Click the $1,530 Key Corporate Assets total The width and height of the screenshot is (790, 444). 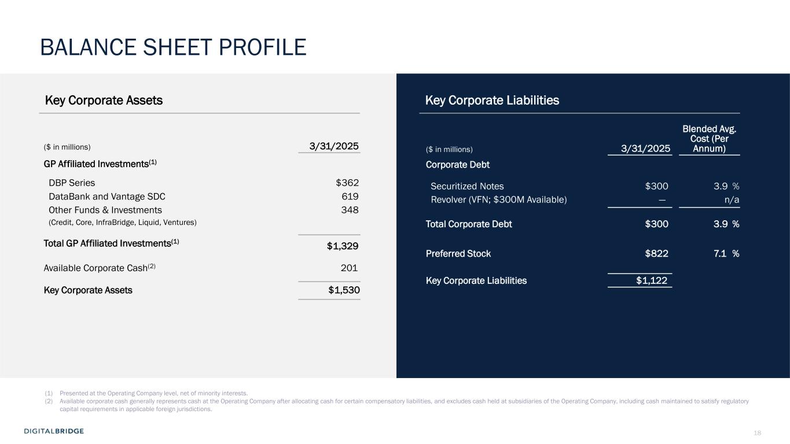(343, 290)
